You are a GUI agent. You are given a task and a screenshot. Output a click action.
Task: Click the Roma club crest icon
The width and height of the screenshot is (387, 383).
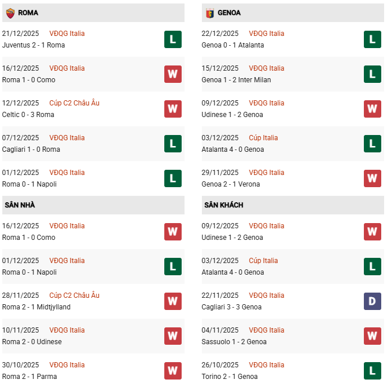tap(10, 12)
